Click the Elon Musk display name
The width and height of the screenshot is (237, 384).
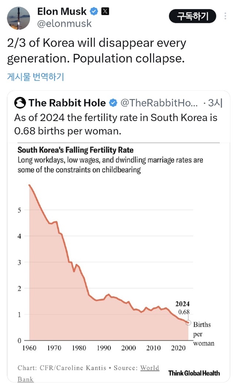pyautogui.click(x=62, y=11)
